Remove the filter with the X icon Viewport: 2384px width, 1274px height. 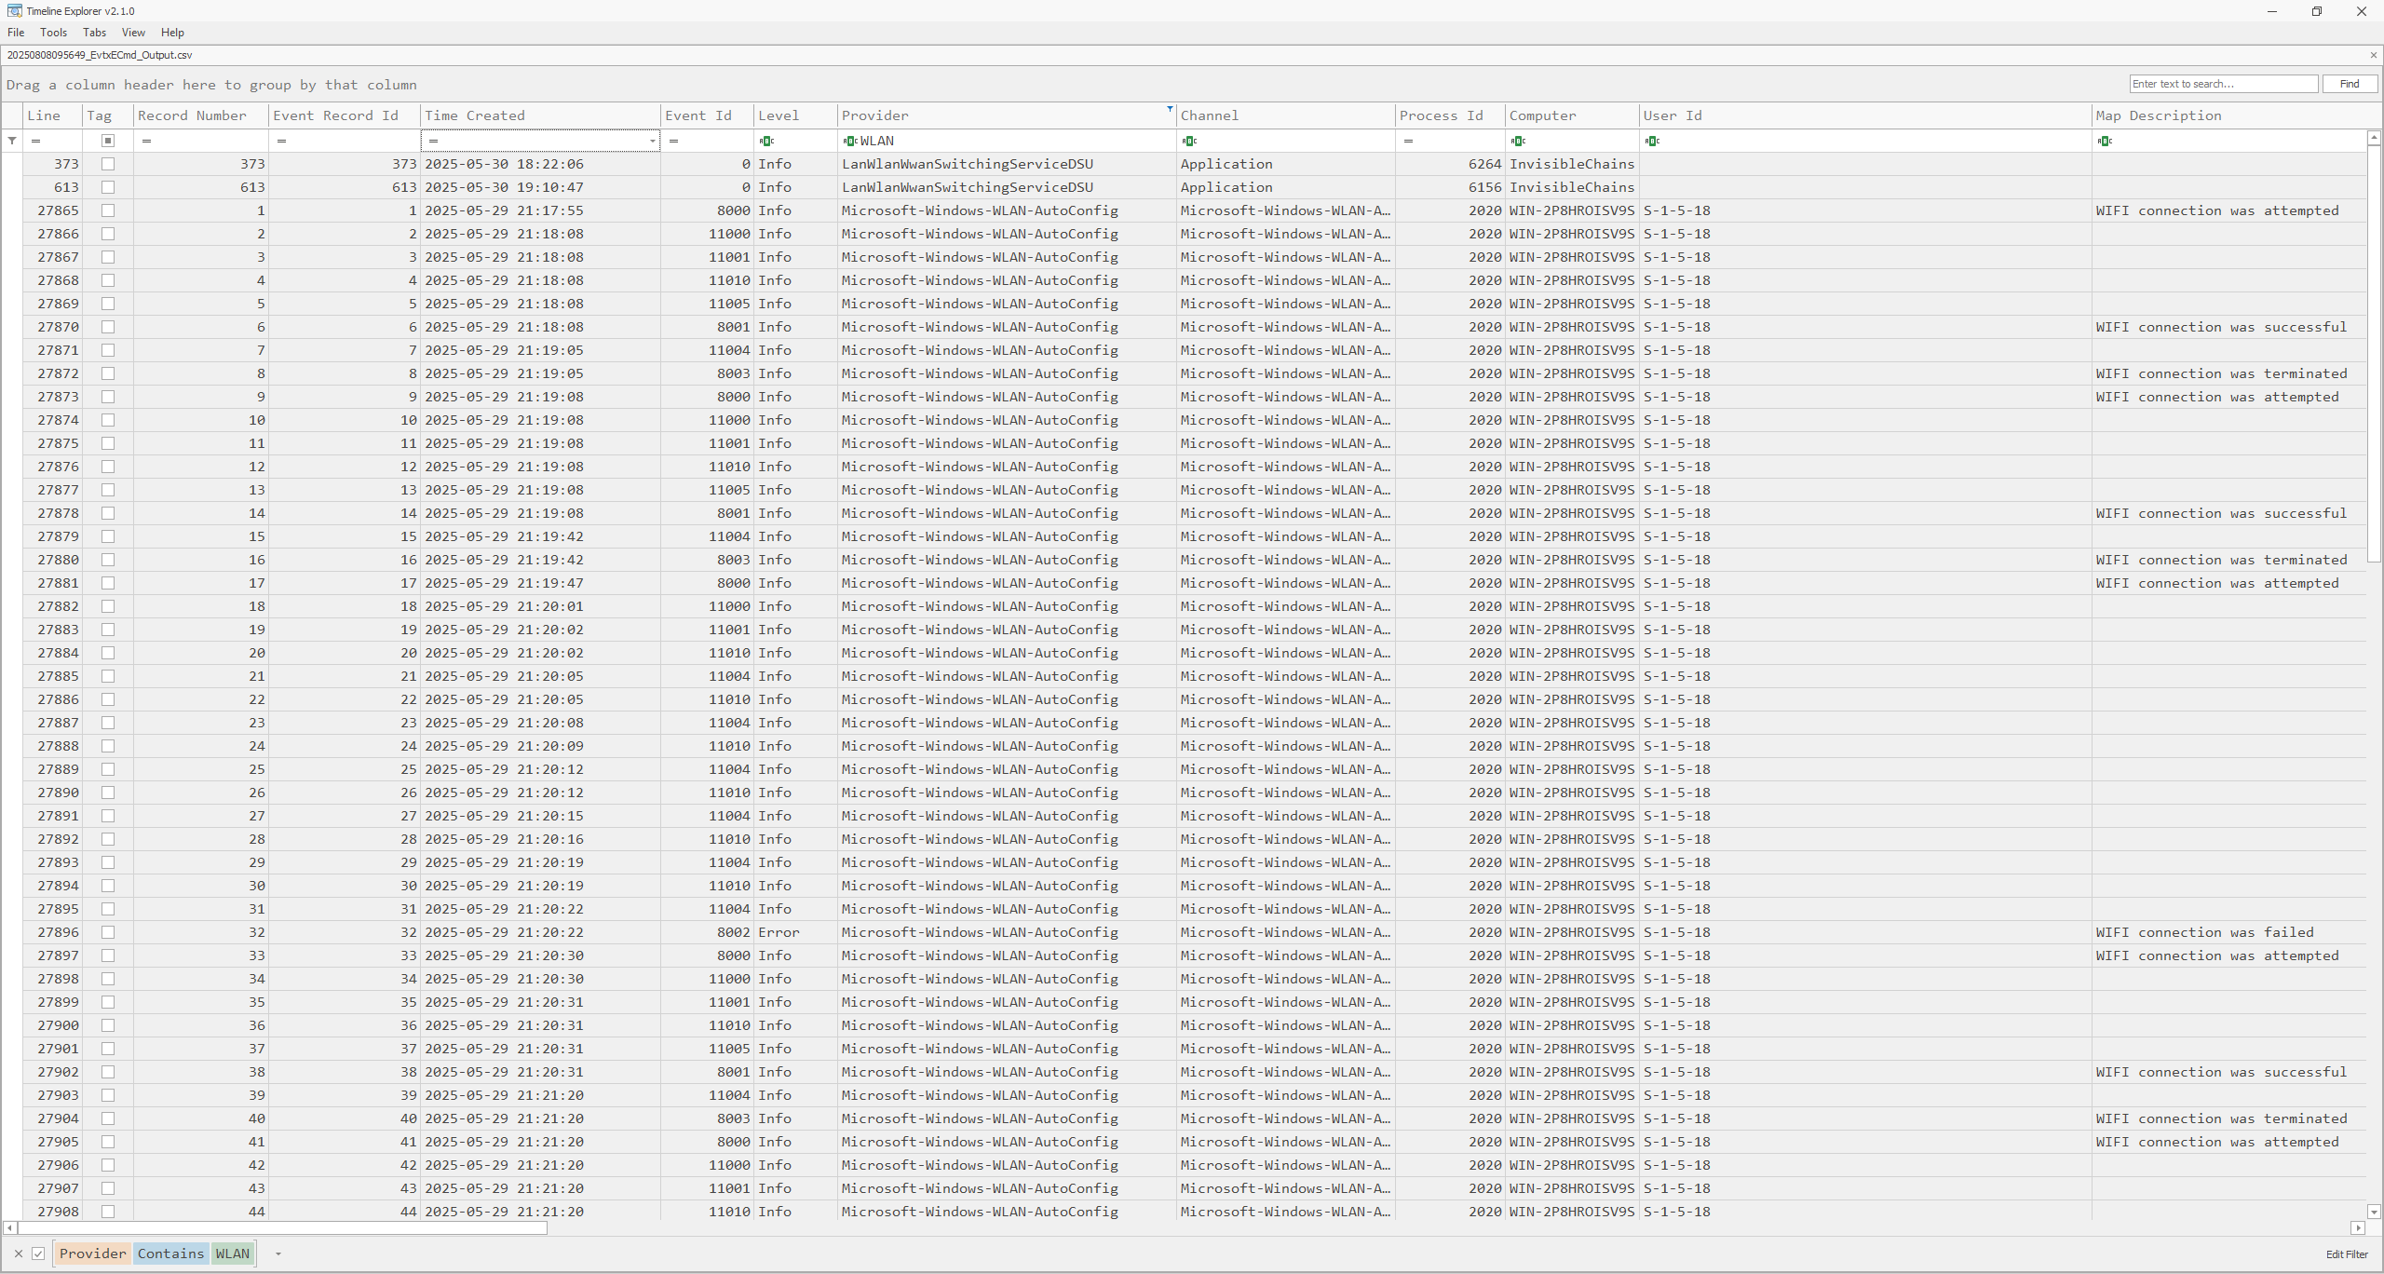click(x=19, y=1254)
